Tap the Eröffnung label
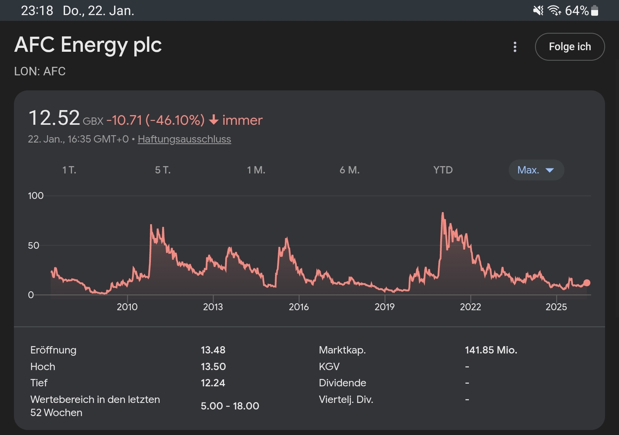 53,350
